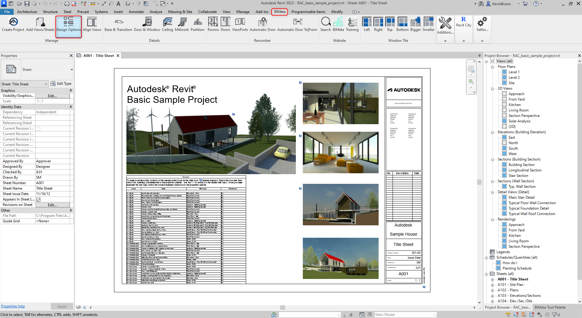The width and height of the screenshot is (582, 318).
Task: Collapse the 3D Views tree node
Action: 492,89
